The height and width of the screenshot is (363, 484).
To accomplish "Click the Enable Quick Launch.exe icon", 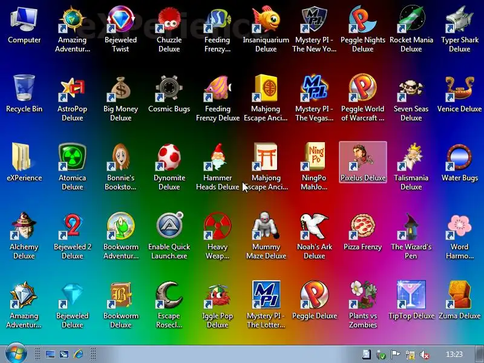I will pos(169,236).
